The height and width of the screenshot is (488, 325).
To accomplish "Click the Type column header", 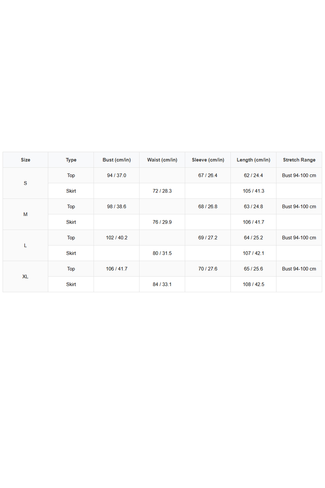I will click(x=71, y=160).
